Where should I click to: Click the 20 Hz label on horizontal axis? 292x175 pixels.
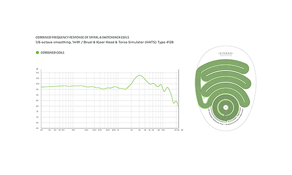[x=41, y=130]
